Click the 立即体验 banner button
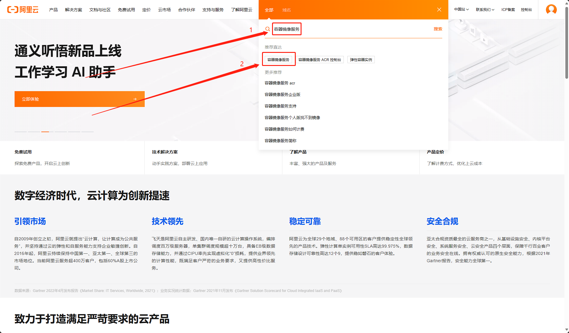569x333 pixels. (80, 99)
